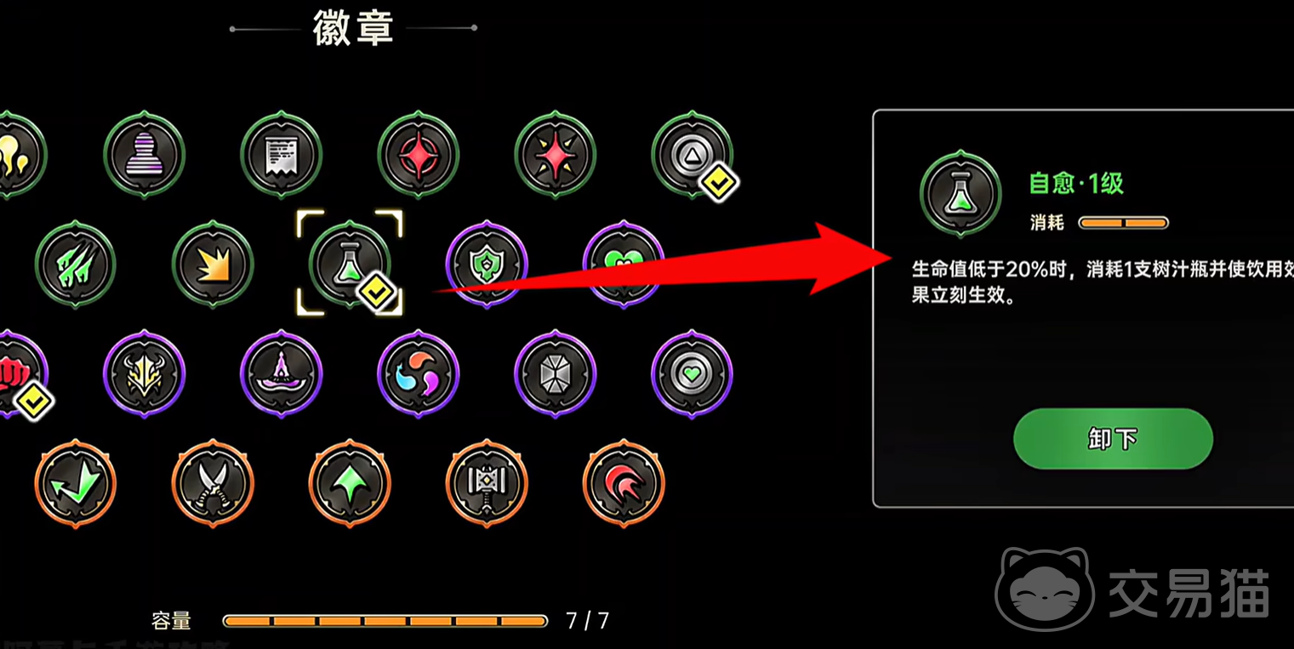Select the green claw slash badge
1294x649 pixels.
[76, 265]
